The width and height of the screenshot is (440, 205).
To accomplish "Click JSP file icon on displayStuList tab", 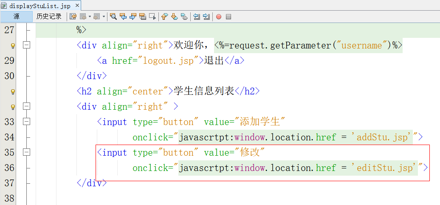I will click(4, 6).
